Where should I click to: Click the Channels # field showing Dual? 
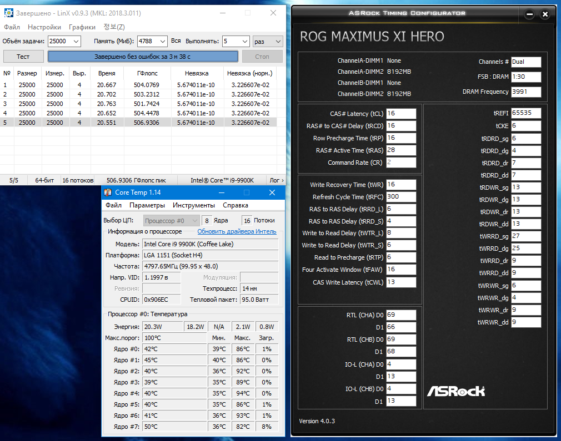click(526, 62)
